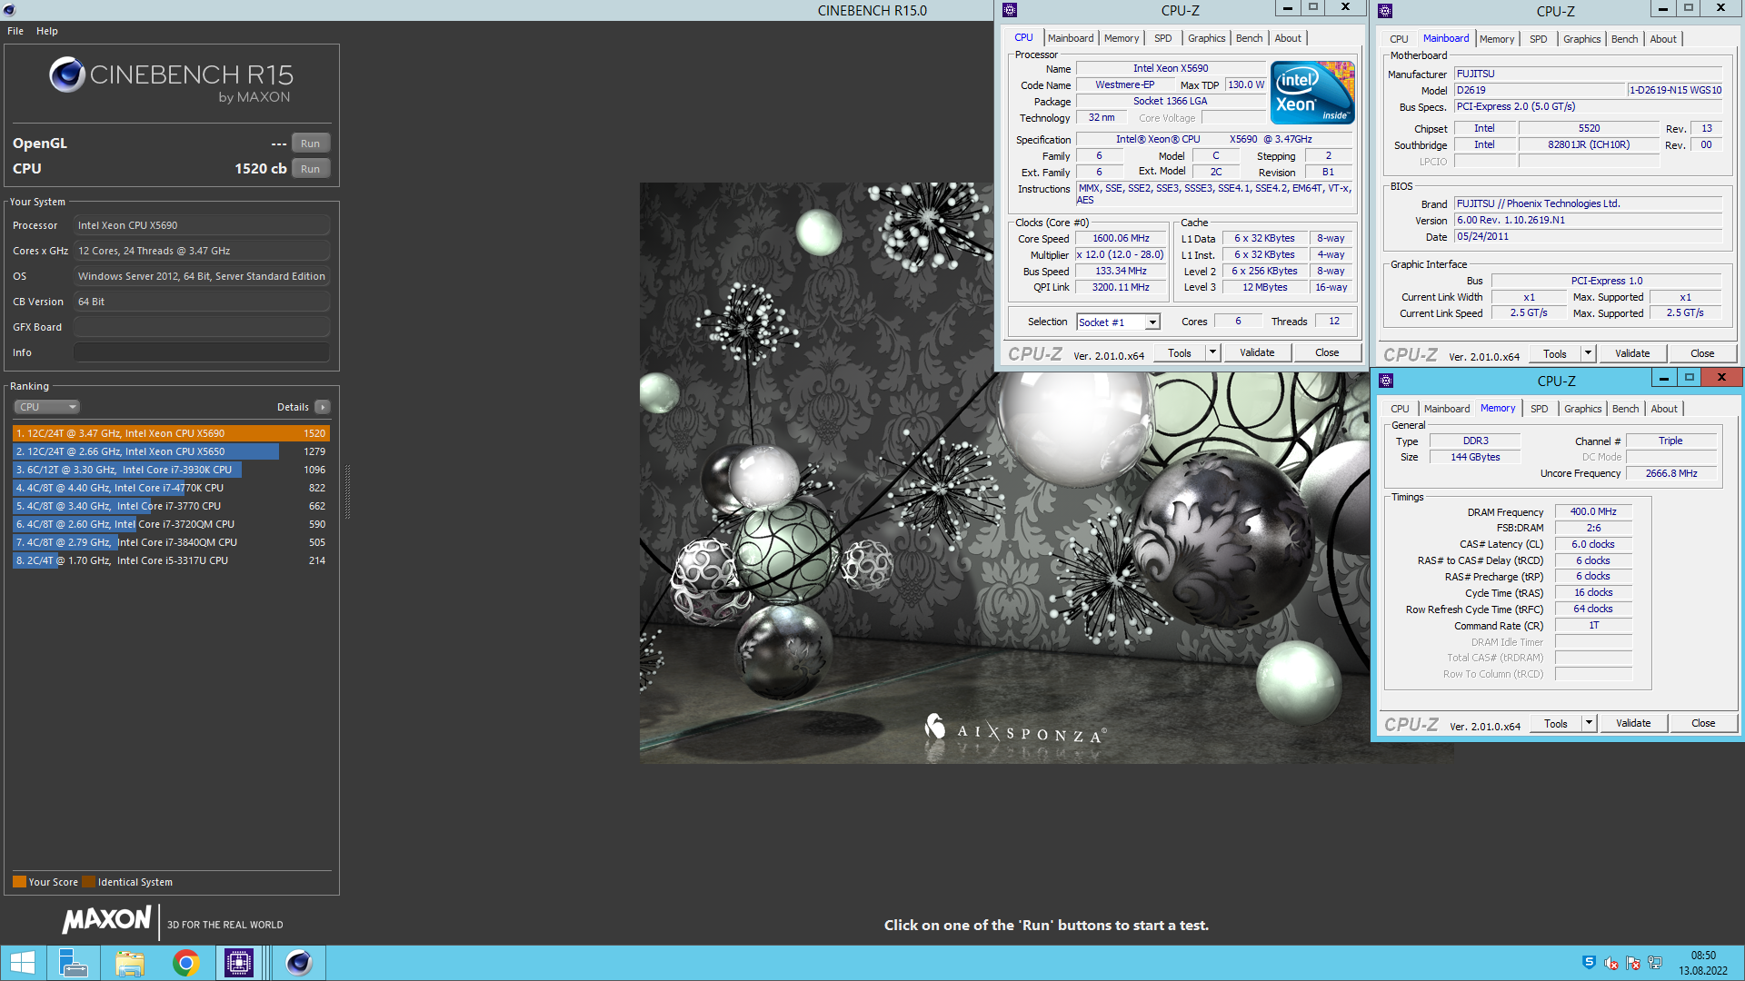
Task: Click the Windows Start button
Action: click(x=22, y=963)
